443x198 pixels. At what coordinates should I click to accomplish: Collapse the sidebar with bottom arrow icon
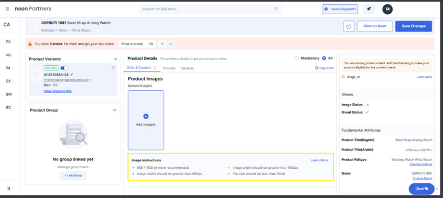(8, 189)
